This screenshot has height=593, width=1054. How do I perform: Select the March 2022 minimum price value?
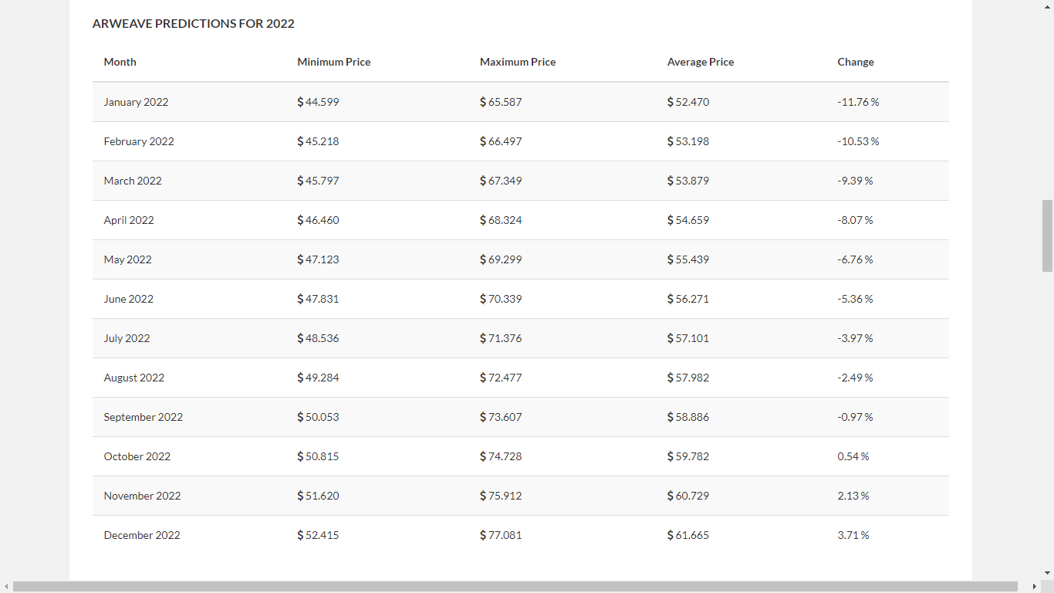[318, 181]
